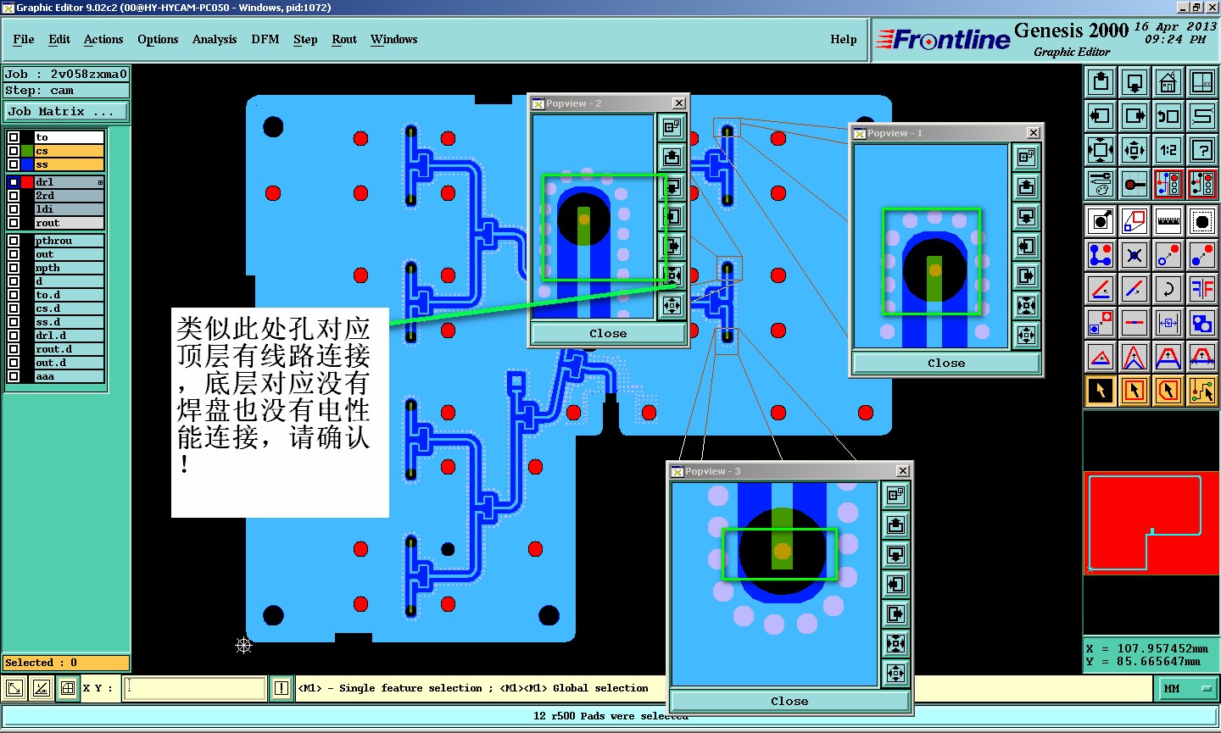Toggle the 'to' layer checkbox
Screen dimensions: 1221x733
click(x=14, y=137)
